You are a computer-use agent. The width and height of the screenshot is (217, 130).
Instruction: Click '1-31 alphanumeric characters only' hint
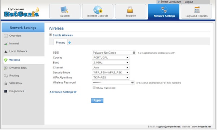click(x=156, y=53)
